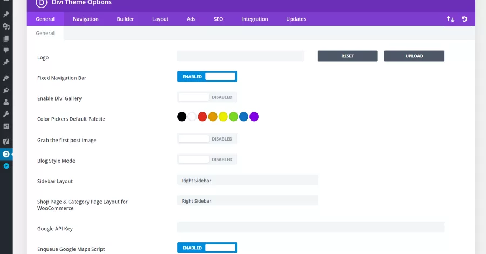Pick the yellow palette swatch

(x=223, y=117)
